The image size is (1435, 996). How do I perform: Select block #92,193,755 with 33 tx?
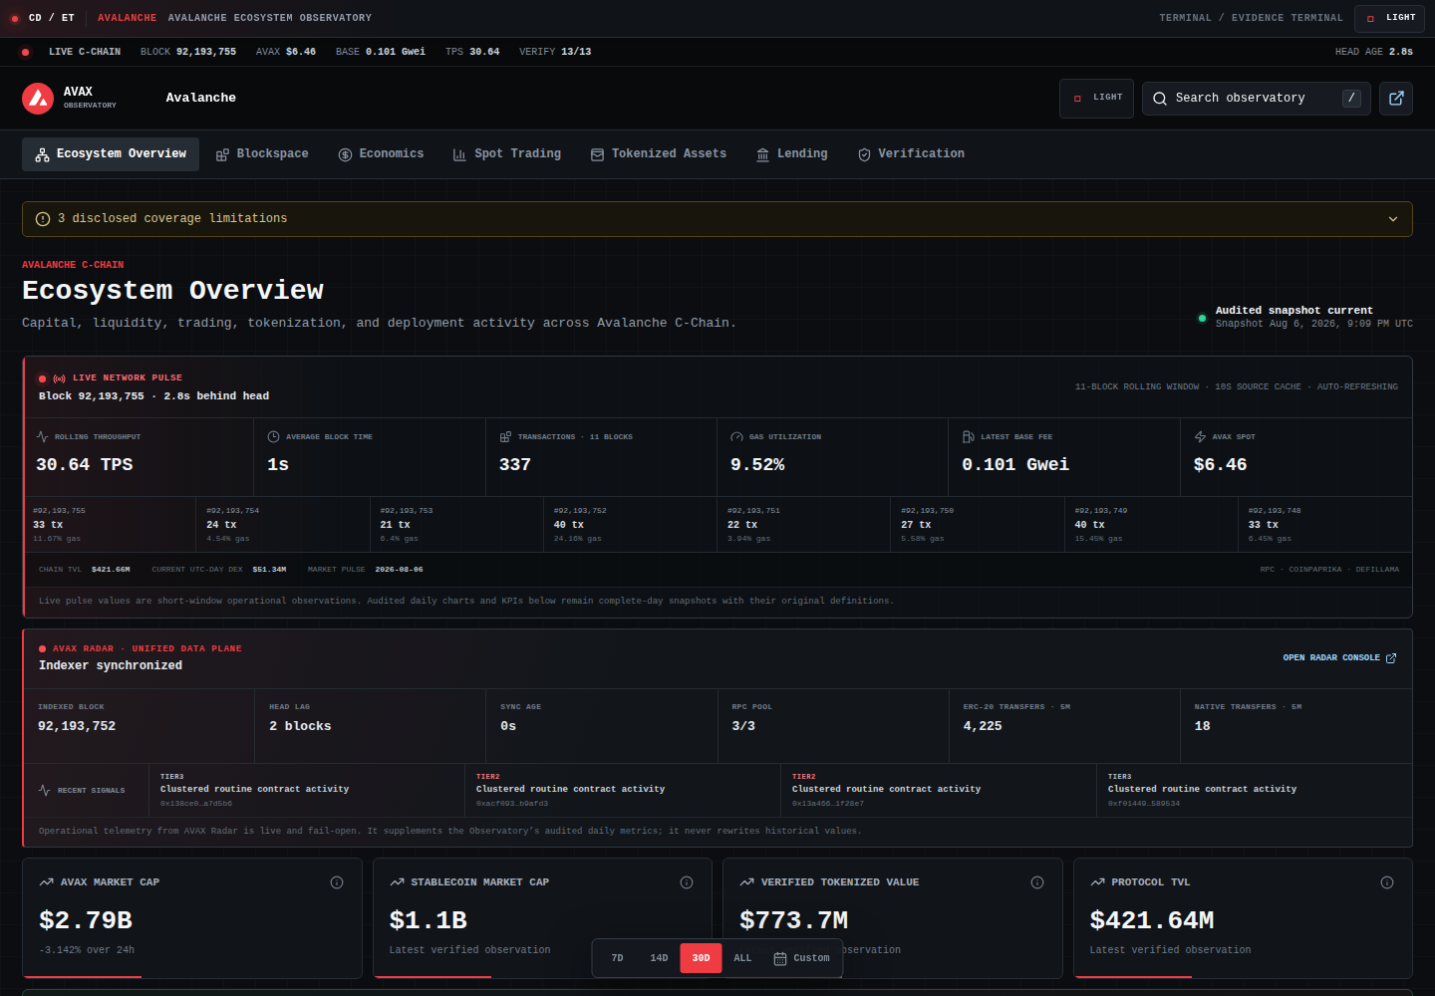click(x=110, y=524)
